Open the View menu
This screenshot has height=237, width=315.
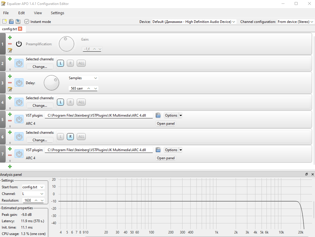click(x=38, y=13)
